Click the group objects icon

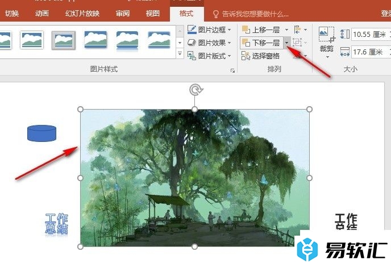297,43
